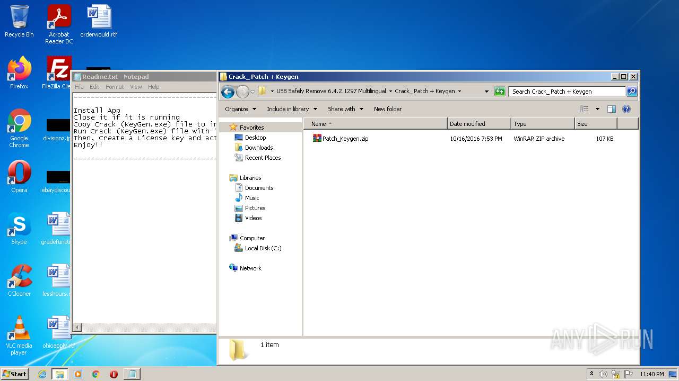Open CCleaner desktop shortcut
This screenshot has height=381, width=679.
pos(19,280)
